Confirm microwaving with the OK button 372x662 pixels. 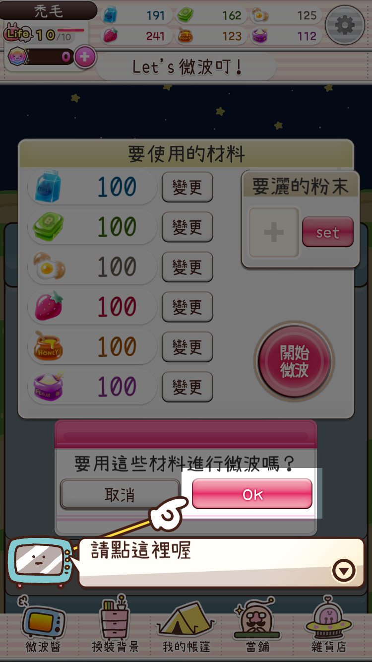pos(252,494)
